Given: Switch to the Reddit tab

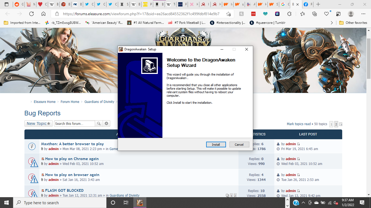Looking at the screenshot, I should [x=19, y=4].
